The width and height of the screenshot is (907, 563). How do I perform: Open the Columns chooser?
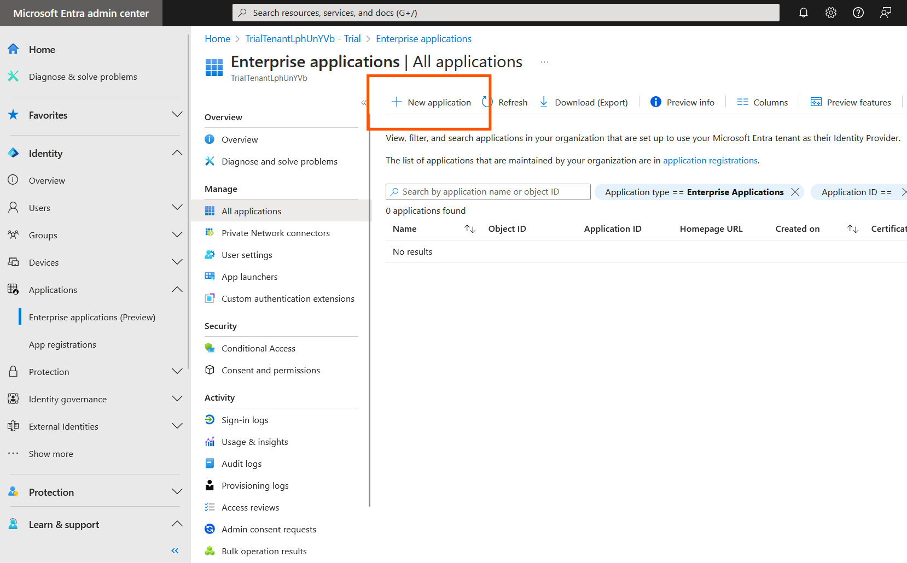point(762,102)
